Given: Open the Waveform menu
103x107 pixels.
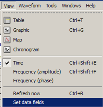Looking at the screenshot, I should tap(30, 6).
